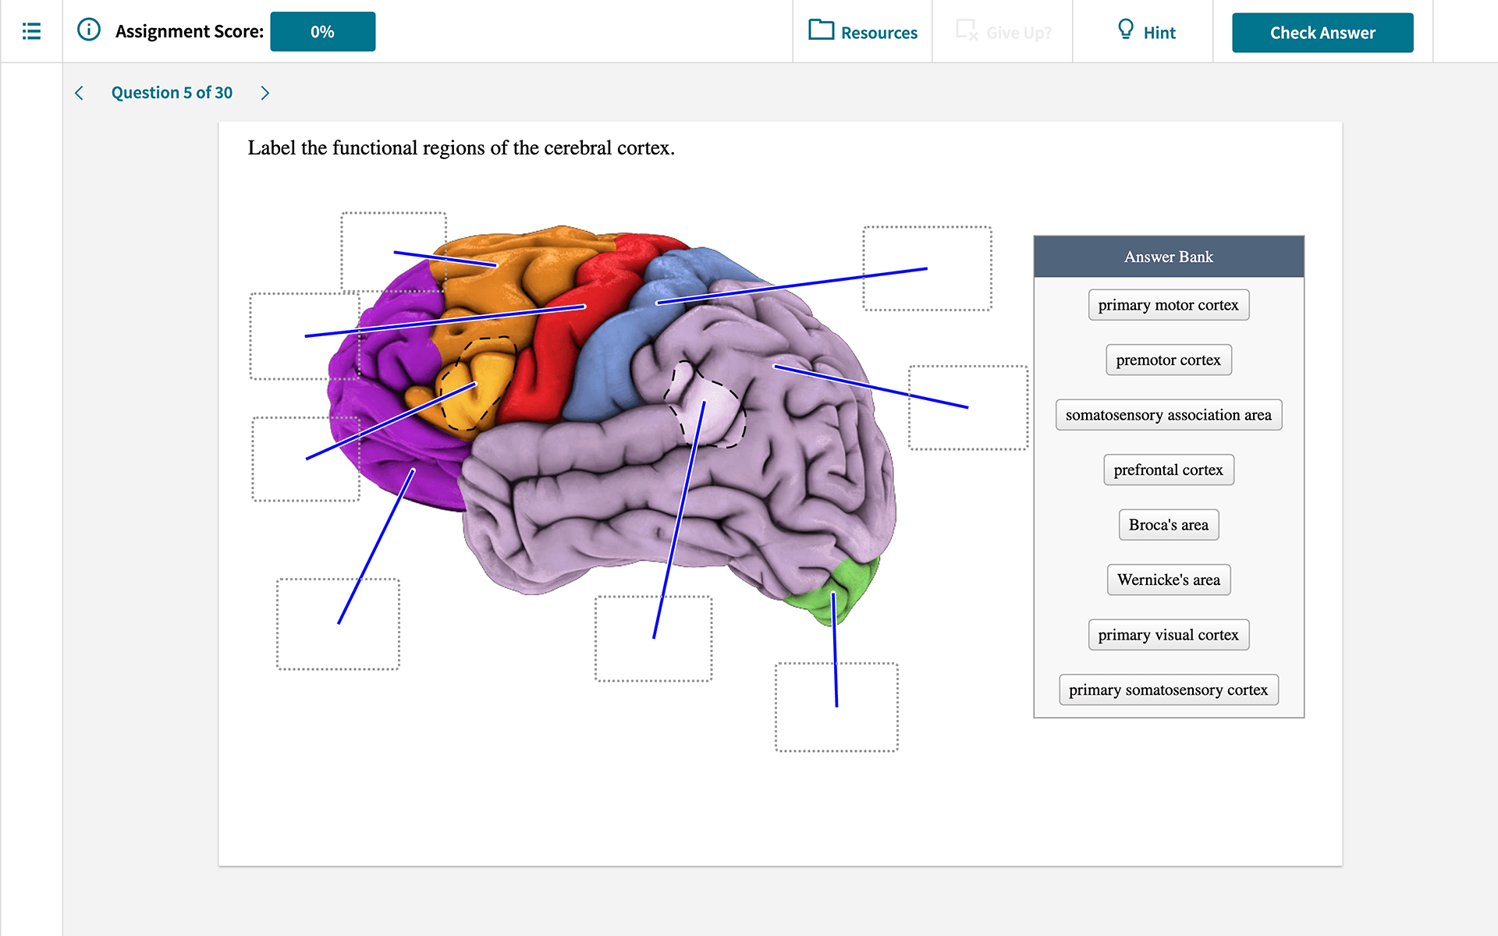Select 'Broca's area' from answer bank
The height and width of the screenshot is (936, 1498).
point(1168,525)
